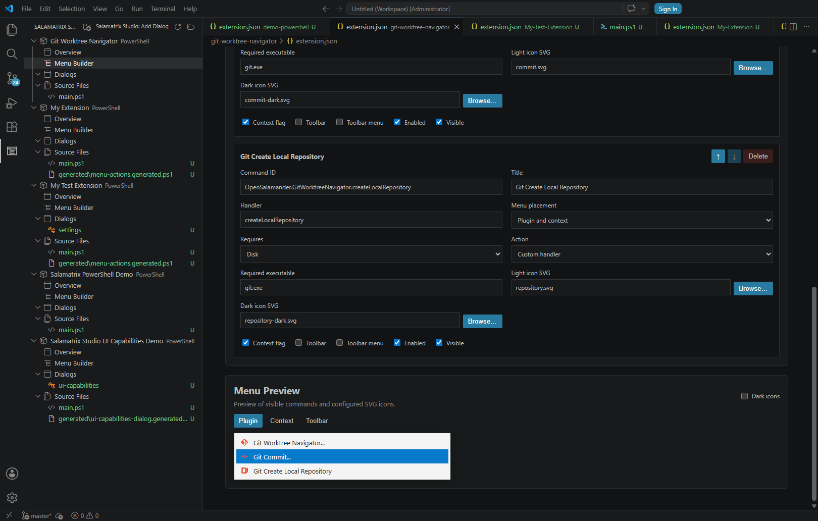Enable Dark icons in Menu Preview
This screenshot has width=818, height=521.
[x=744, y=396]
